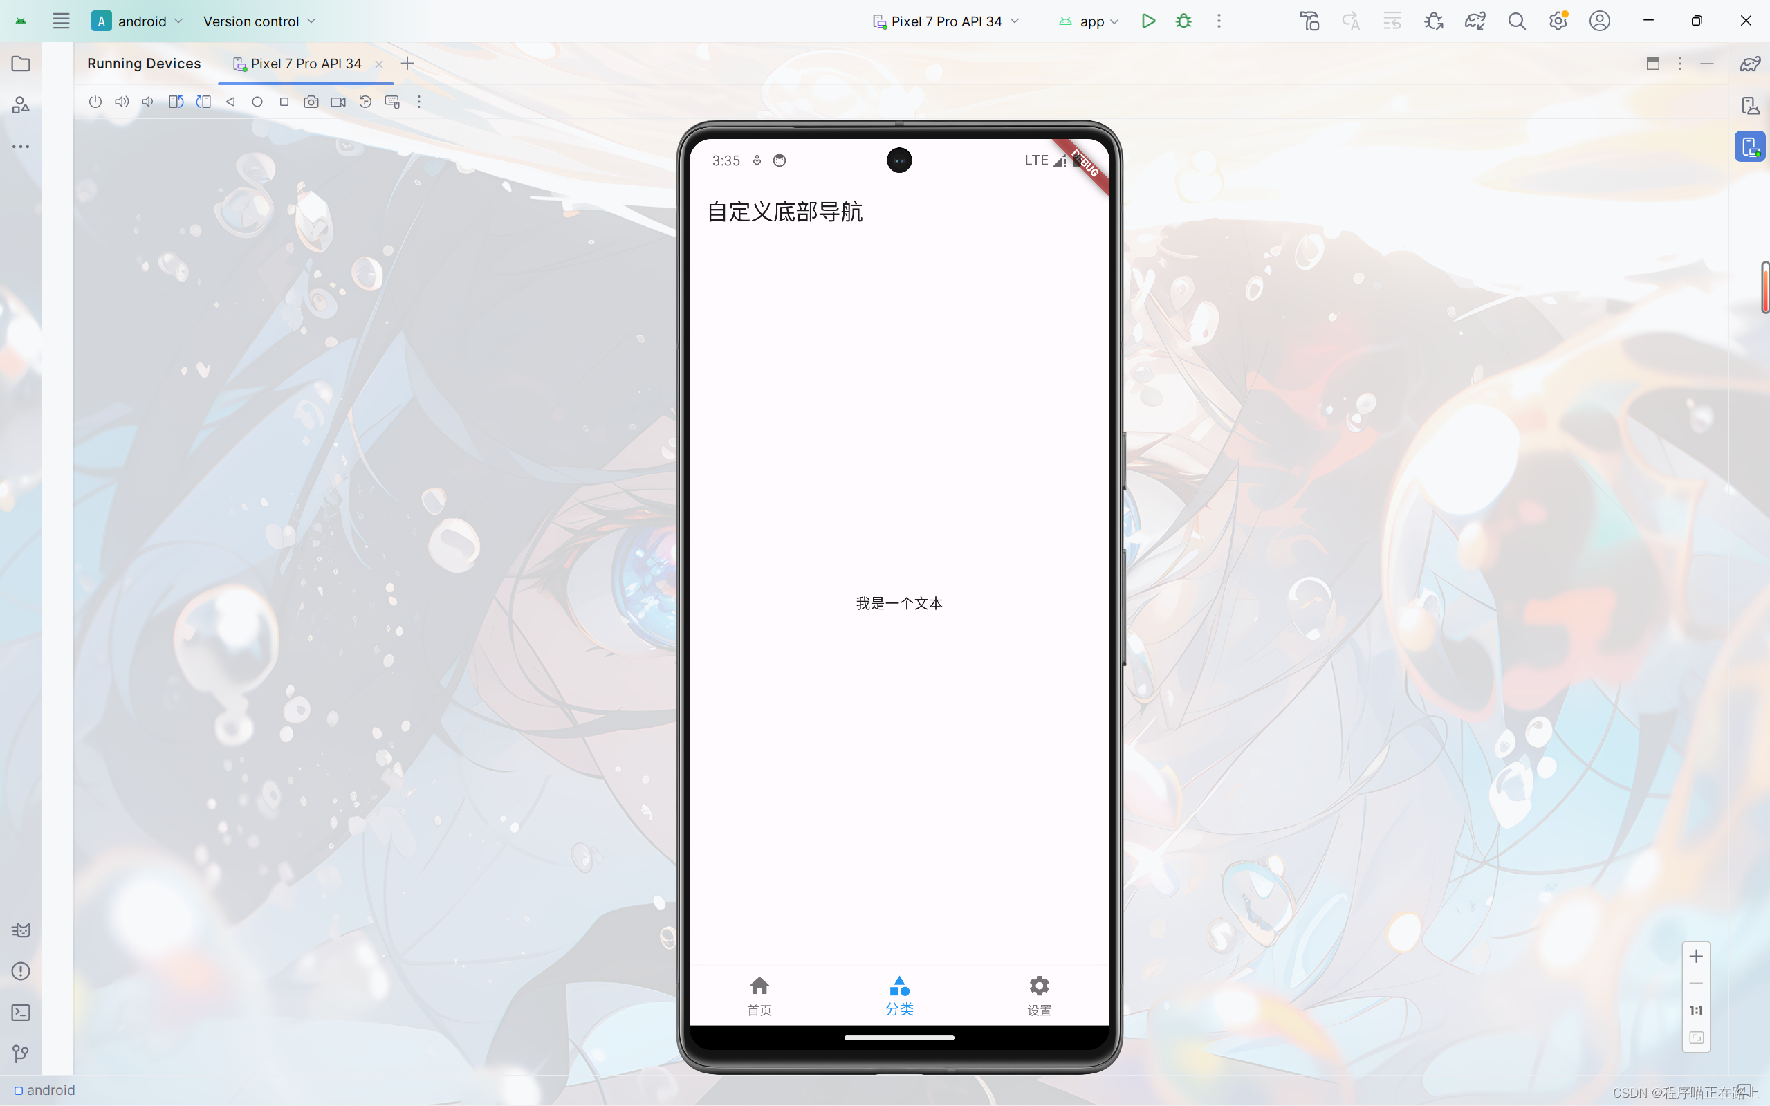This screenshot has width=1770, height=1106.
Task: Select the Screenshot capture icon
Action: point(311,102)
